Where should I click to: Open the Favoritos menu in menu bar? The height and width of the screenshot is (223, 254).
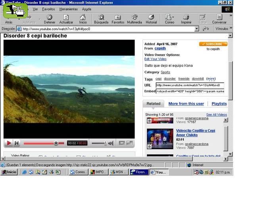pyautogui.click(x=48, y=9)
